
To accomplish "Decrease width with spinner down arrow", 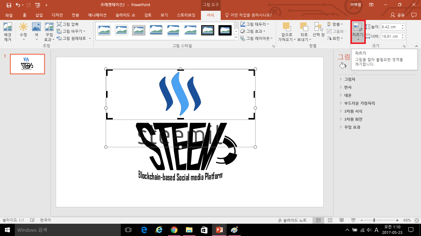I will pos(403,38).
